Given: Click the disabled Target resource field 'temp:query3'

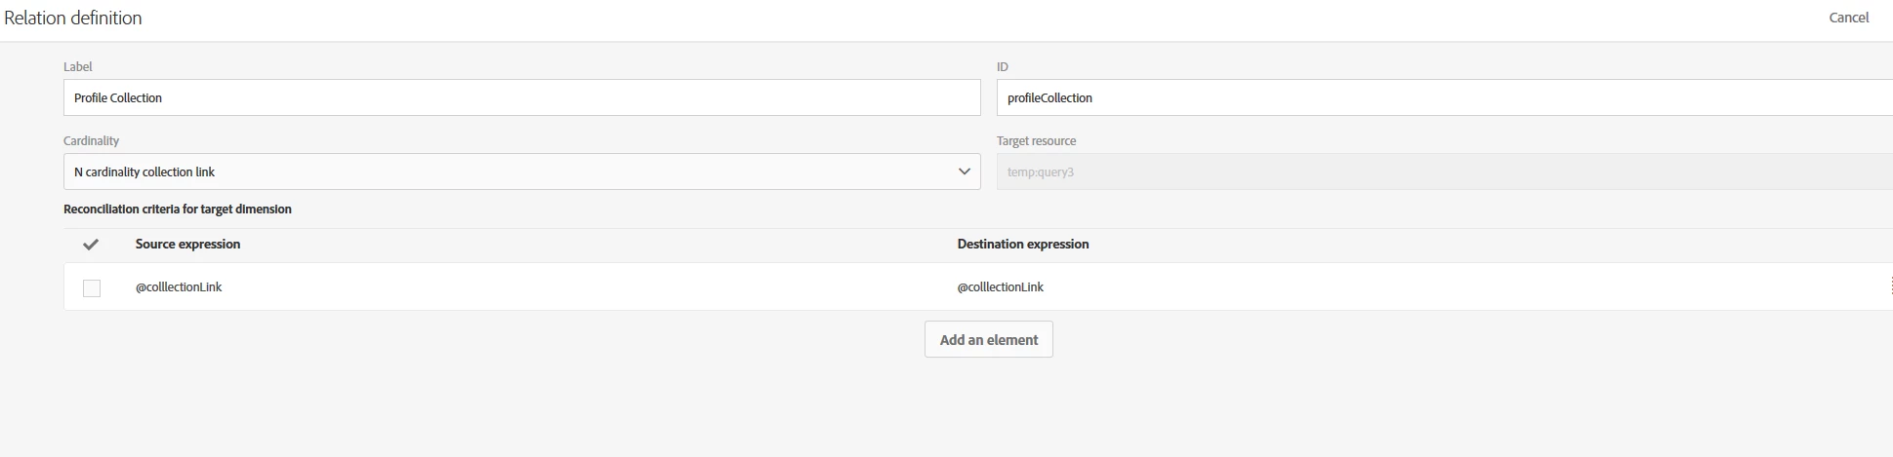Looking at the screenshot, I should click(1443, 171).
